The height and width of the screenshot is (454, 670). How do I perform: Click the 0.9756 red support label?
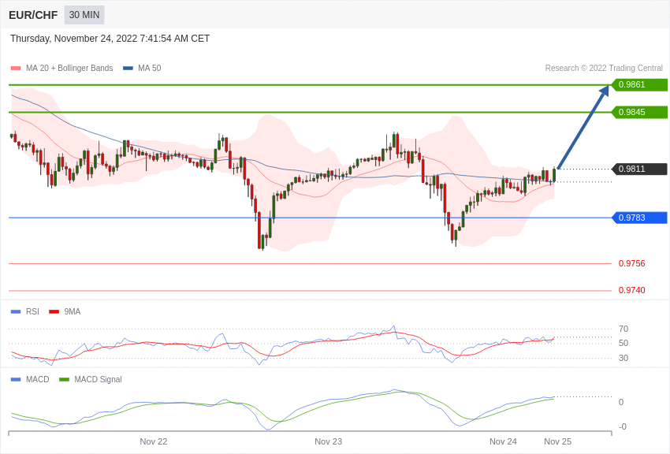(632, 263)
